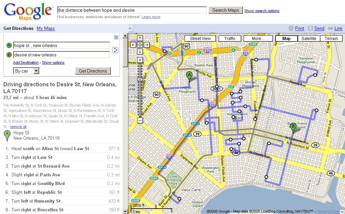Click the B marker icon beside destination field

[9, 55]
